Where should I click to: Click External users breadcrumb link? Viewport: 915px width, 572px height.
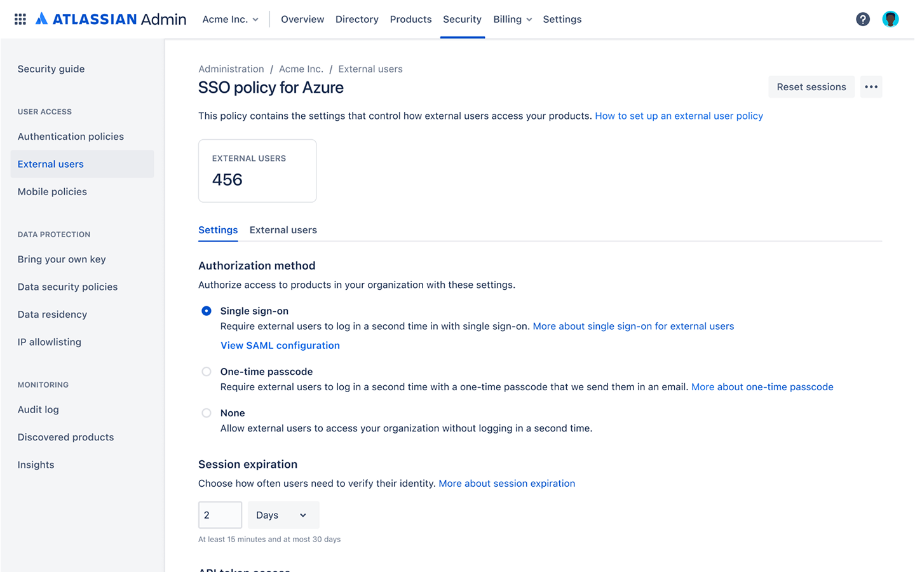[370, 69]
